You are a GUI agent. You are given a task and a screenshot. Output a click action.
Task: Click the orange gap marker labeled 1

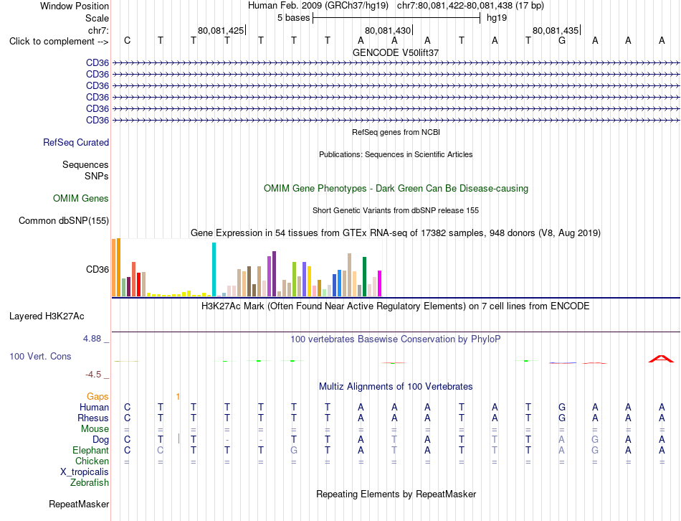[x=178, y=396]
